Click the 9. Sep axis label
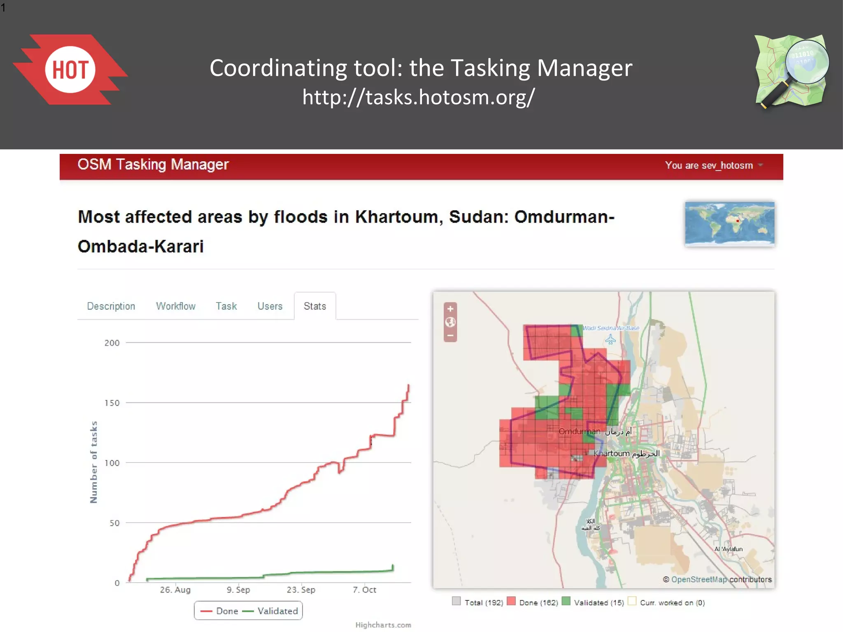This screenshot has width=843, height=632. 238,590
